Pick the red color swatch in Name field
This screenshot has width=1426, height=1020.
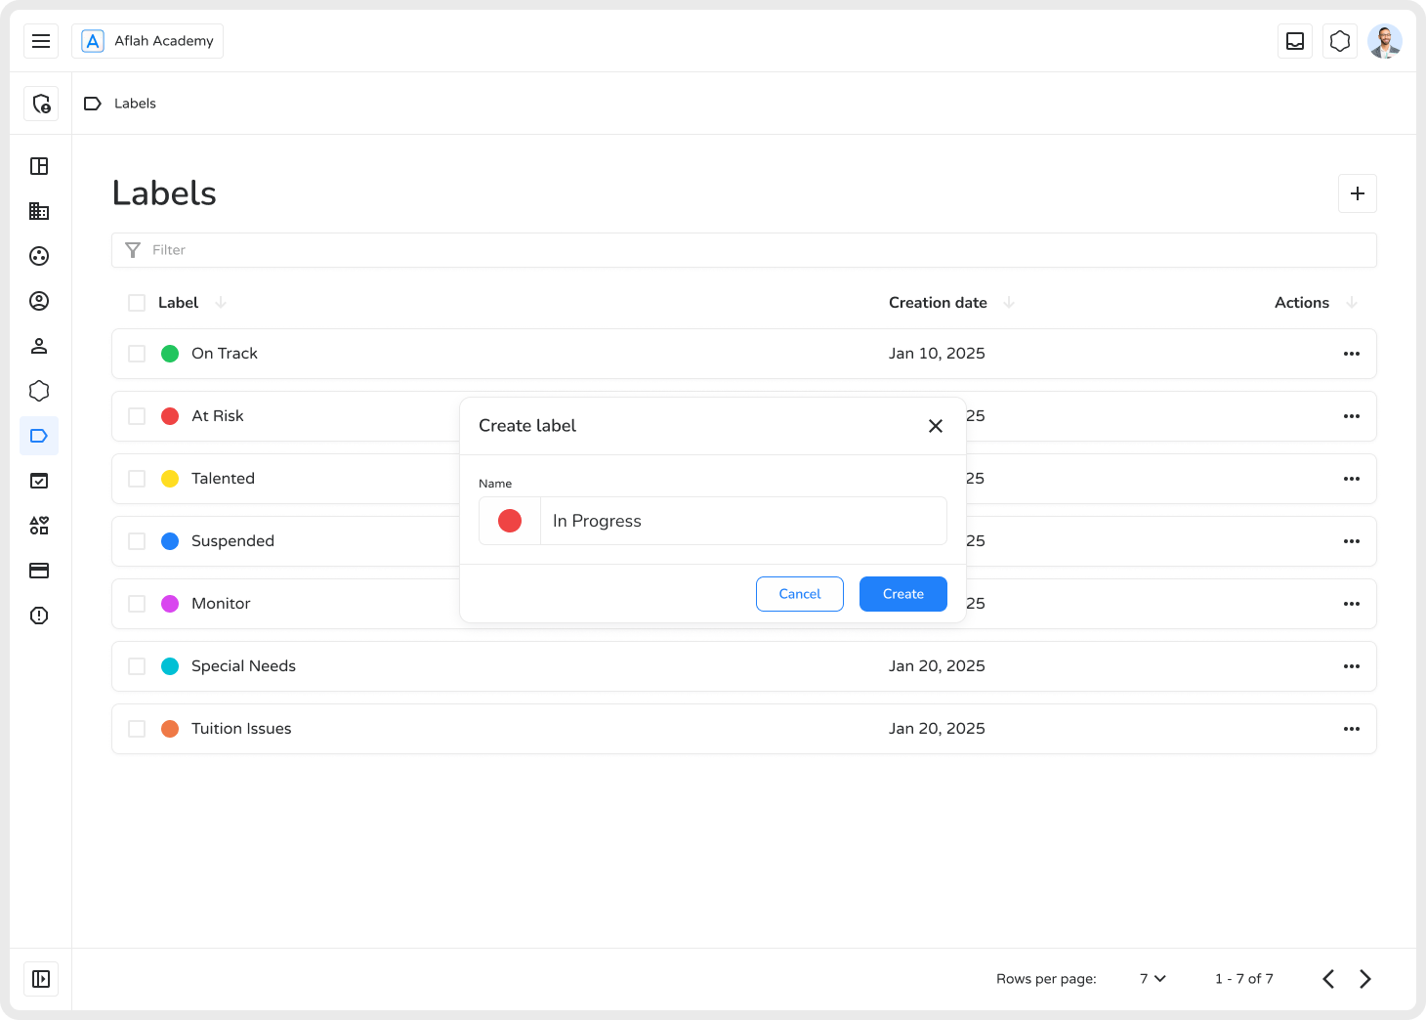coord(510,521)
